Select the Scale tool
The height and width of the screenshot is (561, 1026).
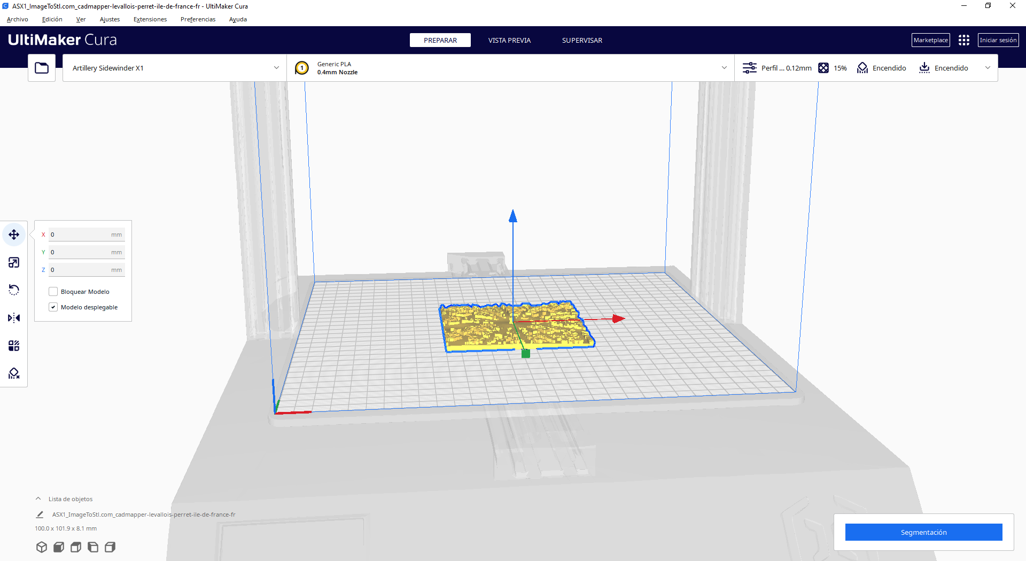click(x=14, y=262)
